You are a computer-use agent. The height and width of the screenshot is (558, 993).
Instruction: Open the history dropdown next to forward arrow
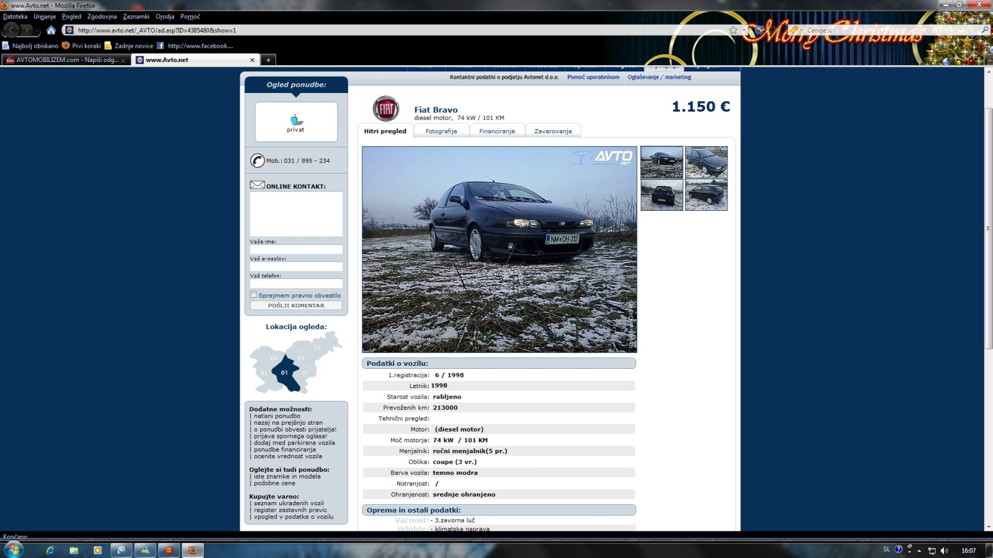tap(38, 30)
